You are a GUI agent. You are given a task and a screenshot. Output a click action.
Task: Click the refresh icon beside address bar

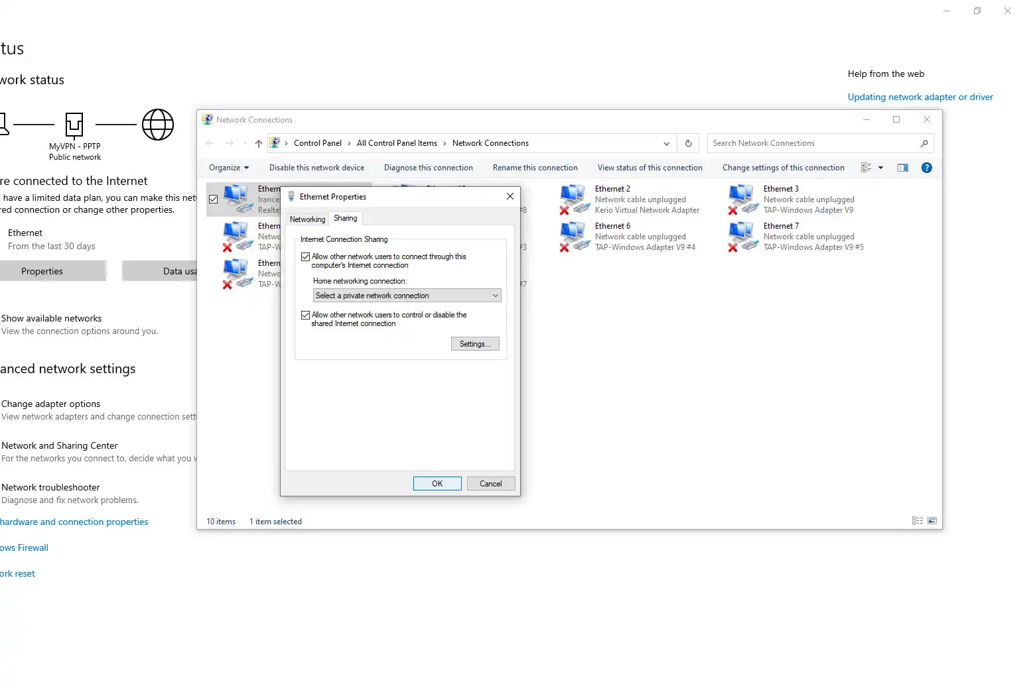pos(688,143)
